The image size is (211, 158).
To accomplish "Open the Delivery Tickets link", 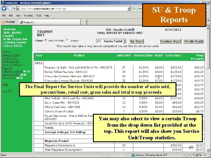I will coord(12,71).
